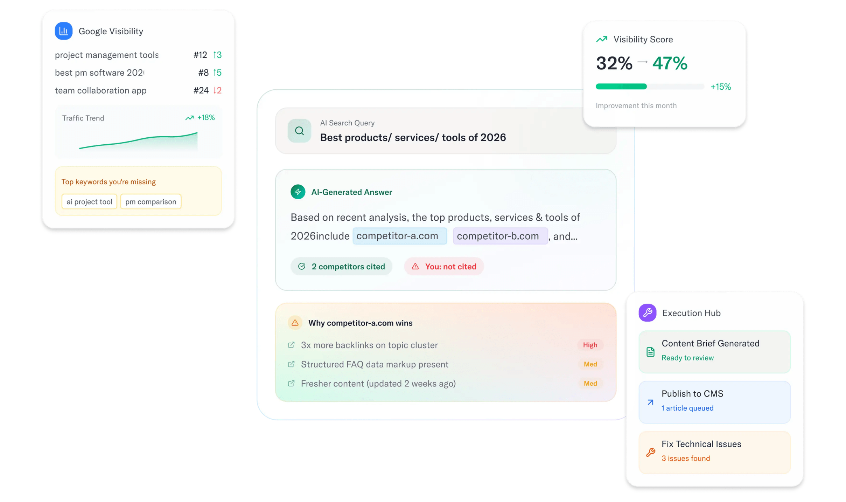Click the purple Execution Hub wrench icon

pos(647,312)
